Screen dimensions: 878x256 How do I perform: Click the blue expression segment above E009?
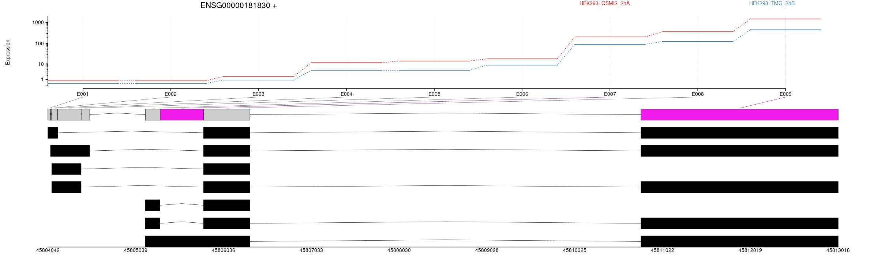pos(785,30)
